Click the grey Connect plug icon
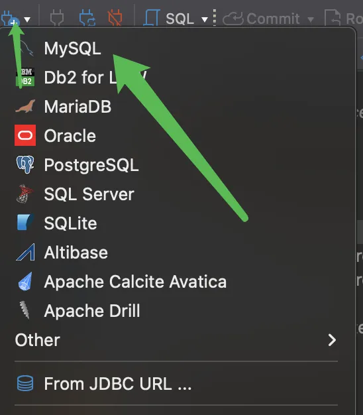363x415 pixels. (57, 18)
